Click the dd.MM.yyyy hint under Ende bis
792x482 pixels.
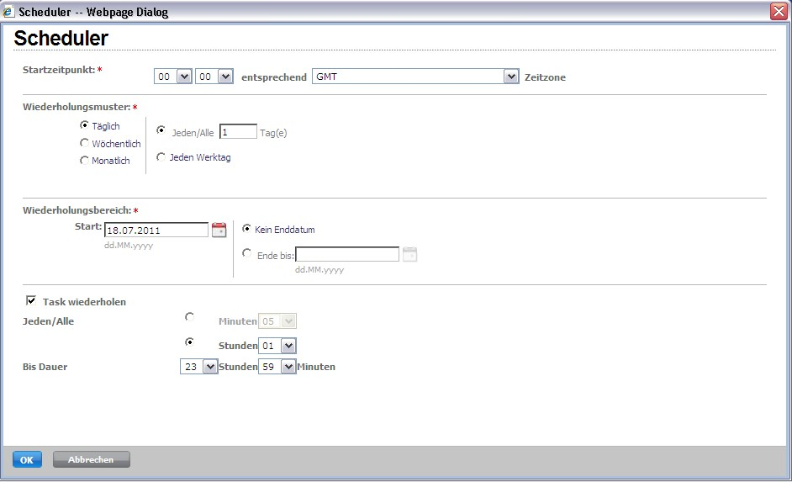(319, 270)
